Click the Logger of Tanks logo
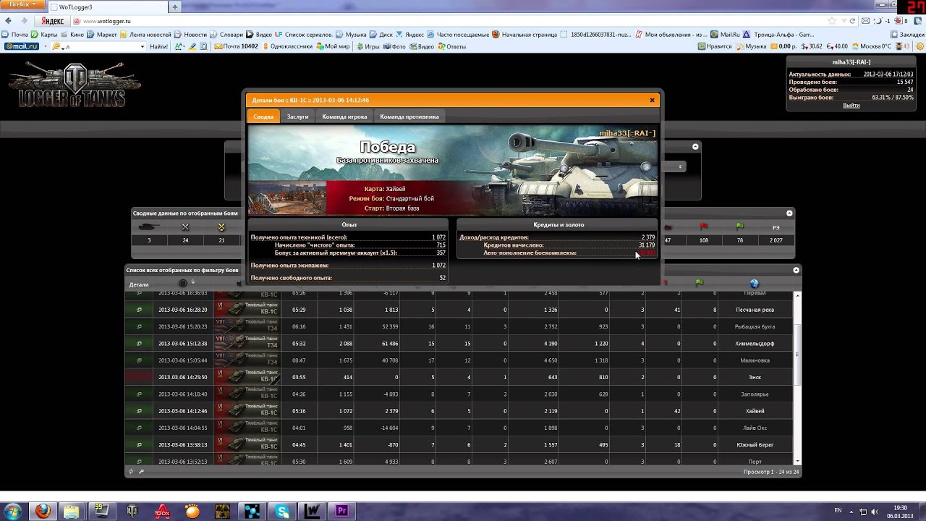Image resolution: width=926 pixels, height=521 pixels. click(x=75, y=85)
